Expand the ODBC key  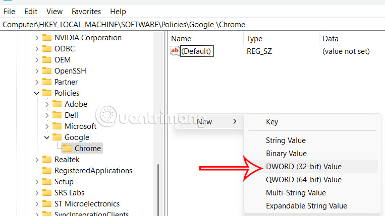[37, 49]
